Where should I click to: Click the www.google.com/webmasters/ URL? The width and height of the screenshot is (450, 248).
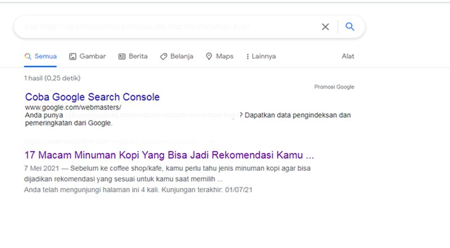coord(73,107)
